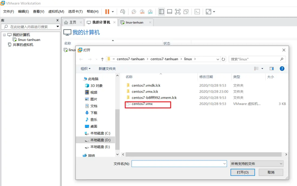
Task: Enter full screen mode icon
Action: (178, 12)
